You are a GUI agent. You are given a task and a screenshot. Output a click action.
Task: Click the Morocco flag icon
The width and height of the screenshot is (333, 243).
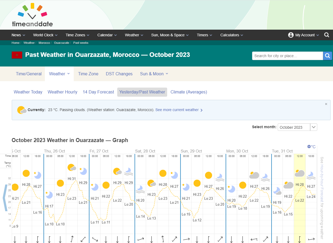coord(17,55)
